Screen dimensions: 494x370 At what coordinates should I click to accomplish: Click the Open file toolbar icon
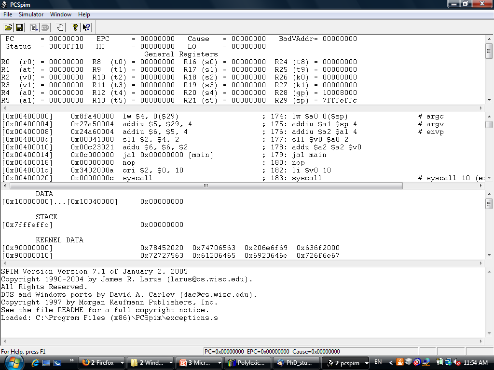tap(9, 27)
